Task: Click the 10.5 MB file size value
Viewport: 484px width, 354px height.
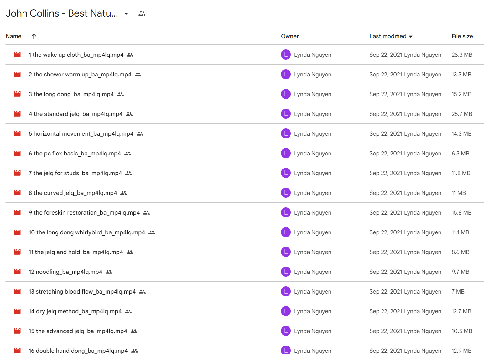Action: click(x=462, y=331)
